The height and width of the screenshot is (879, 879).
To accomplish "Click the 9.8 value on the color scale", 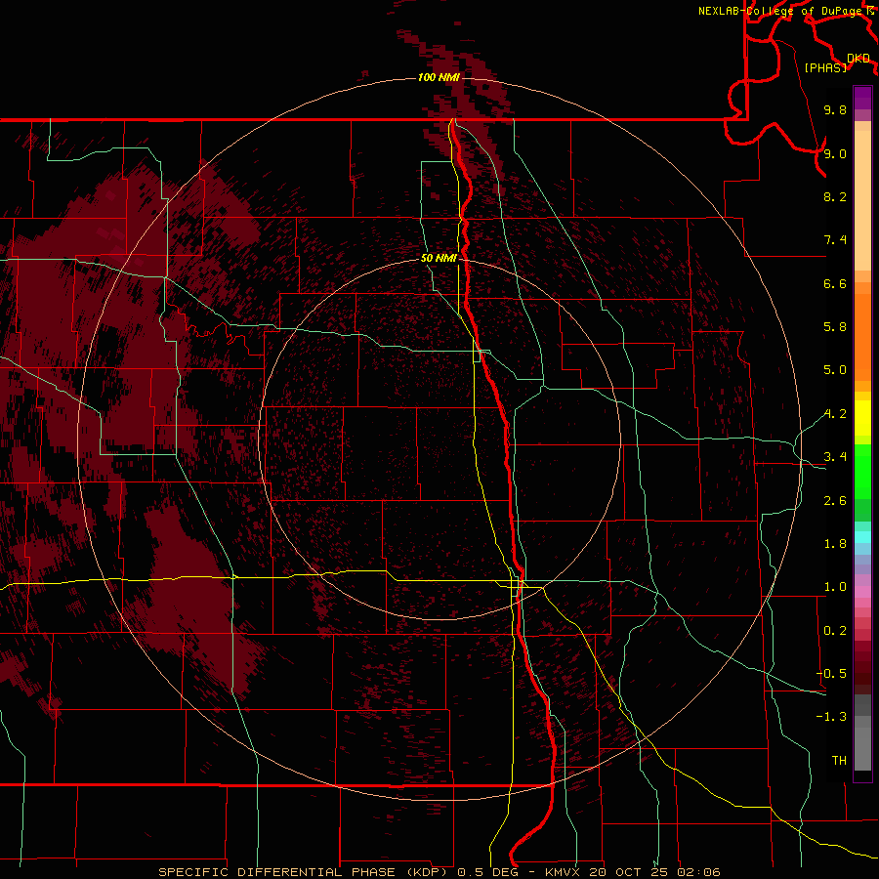I will click(x=835, y=109).
